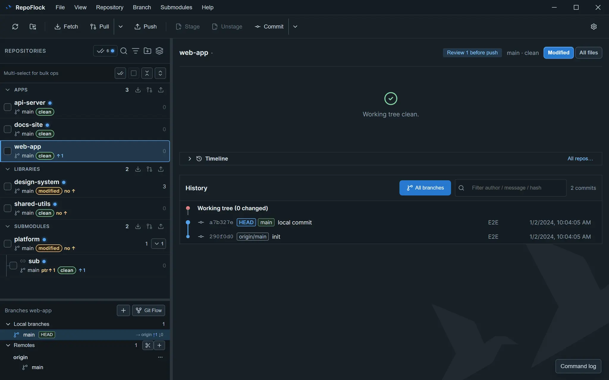The width and height of the screenshot is (609, 380).
Task: Check the docs-site repository checkbox
Action: [7, 129]
